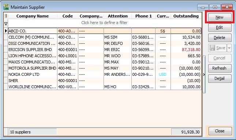Viewport: 236px width, 140px height.
Task: Click the Edit button
Action: (220, 27)
